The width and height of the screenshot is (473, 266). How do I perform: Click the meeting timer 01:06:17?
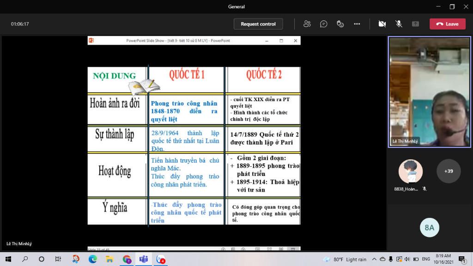[x=20, y=24]
